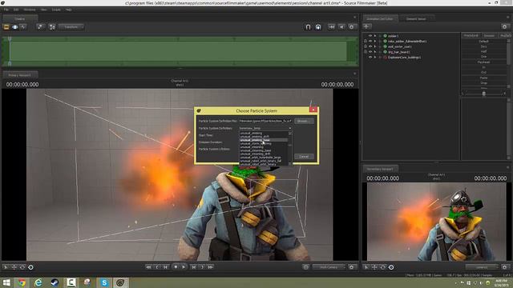Adjust the preset strength slider handle
This screenshot has width=513, height=288.
tap(484, 94)
